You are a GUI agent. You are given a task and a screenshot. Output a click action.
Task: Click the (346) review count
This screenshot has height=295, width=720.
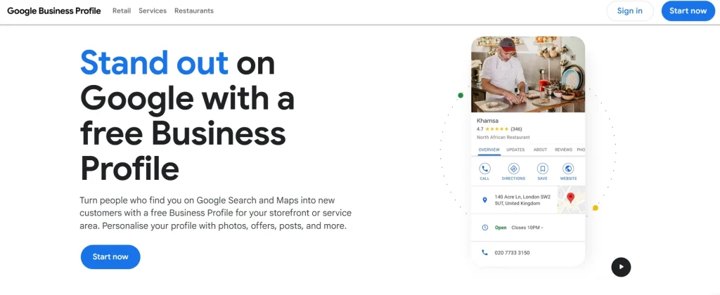click(x=516, y=129)
